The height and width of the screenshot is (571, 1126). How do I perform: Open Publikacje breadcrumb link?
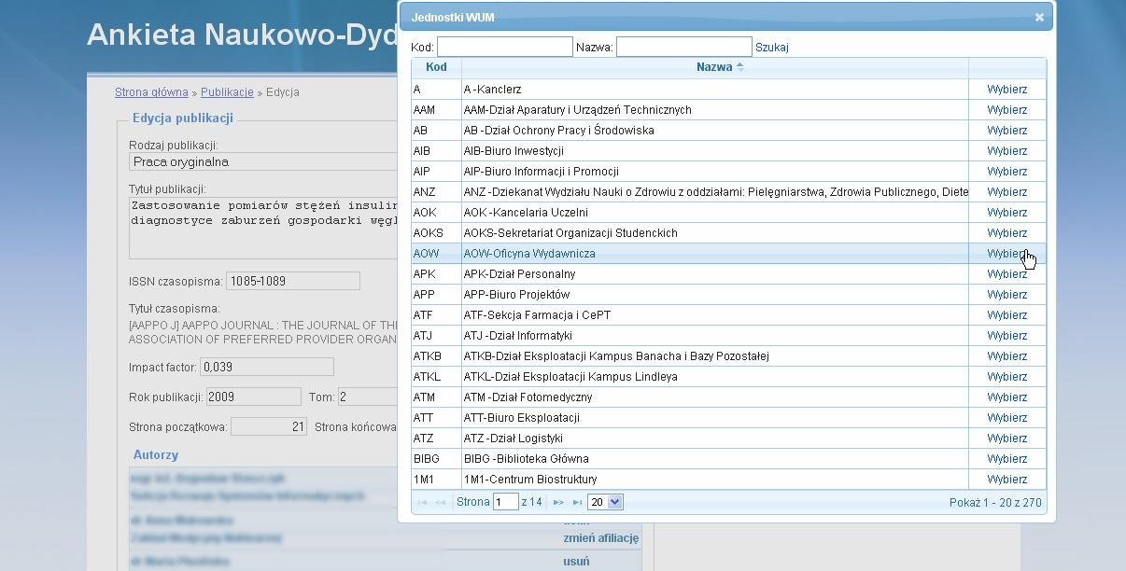pyautogui.click(x=227, y=92)
